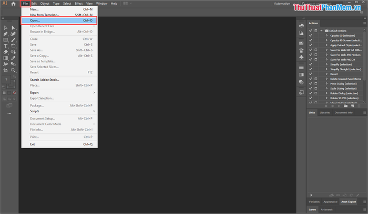Collapse the Default Actions folder
This screenshot has width=368, height=214.
[321, 30]
